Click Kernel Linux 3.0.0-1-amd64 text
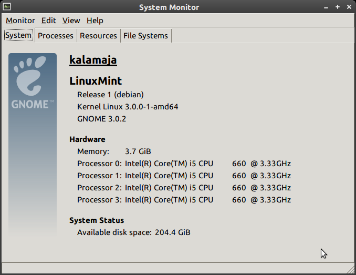Viewport: 356px width, 275px height. pyautogui.click(x=128, y=107)
